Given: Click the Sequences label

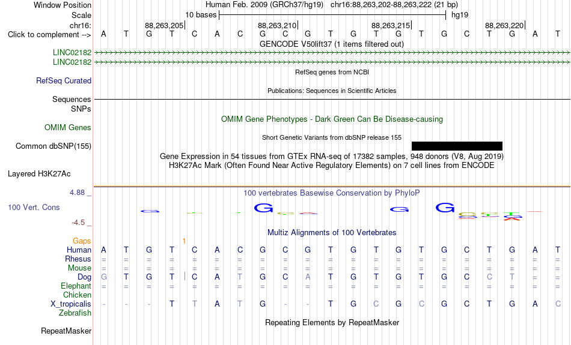Looking at the screenshot, I should tap(72, 99).
